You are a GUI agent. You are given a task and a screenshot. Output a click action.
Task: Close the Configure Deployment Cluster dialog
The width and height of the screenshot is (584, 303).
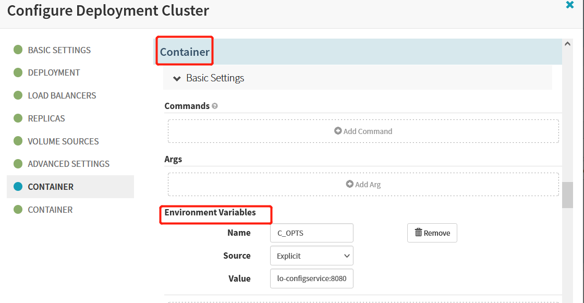coord(569,5)
